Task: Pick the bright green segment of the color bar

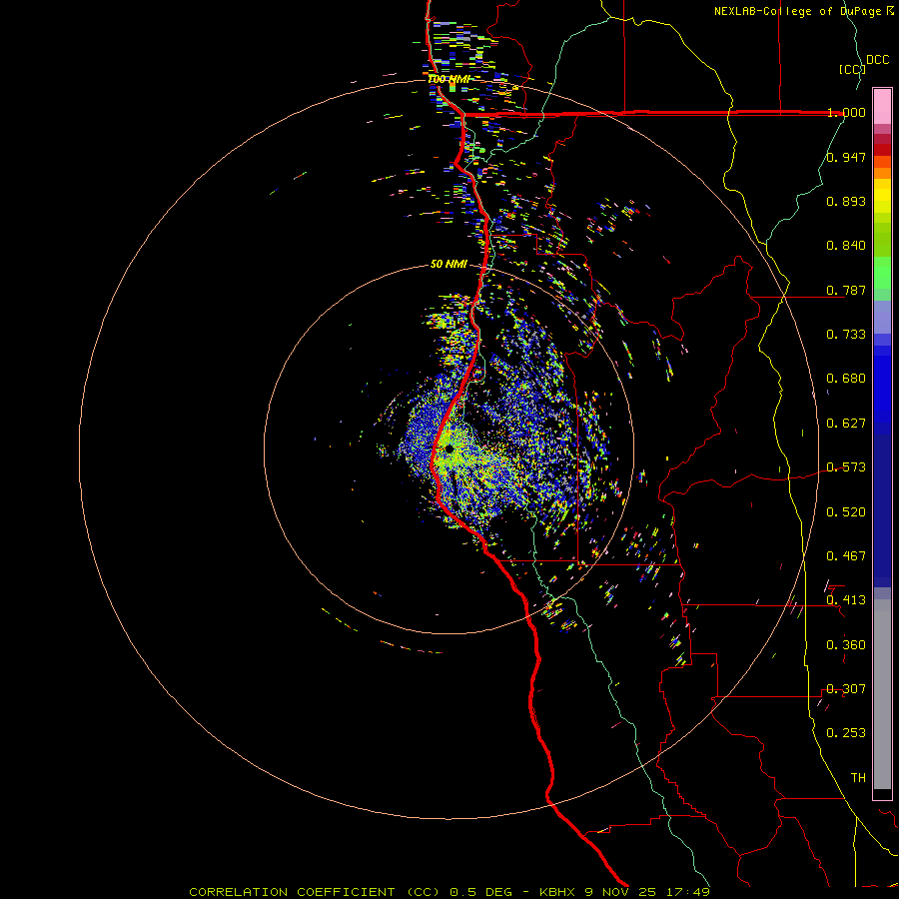Action: [x=882, y=273]
